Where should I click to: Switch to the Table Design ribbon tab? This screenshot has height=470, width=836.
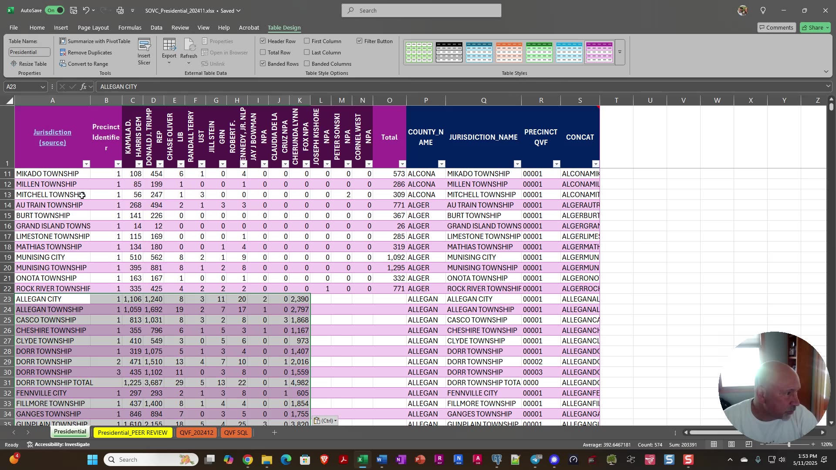pos(284,27)
